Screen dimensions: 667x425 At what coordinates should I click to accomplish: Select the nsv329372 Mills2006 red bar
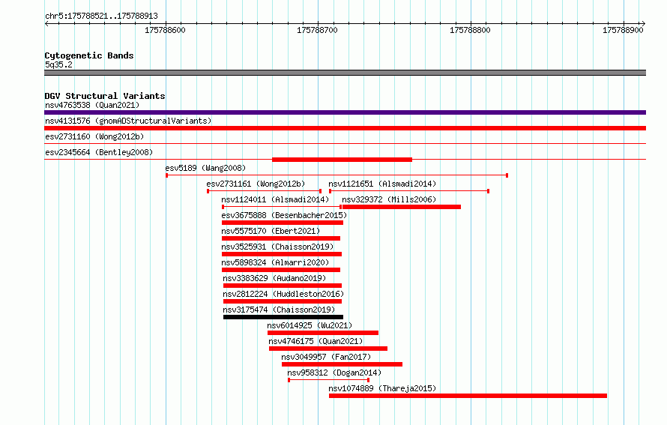tap(402, 207)
